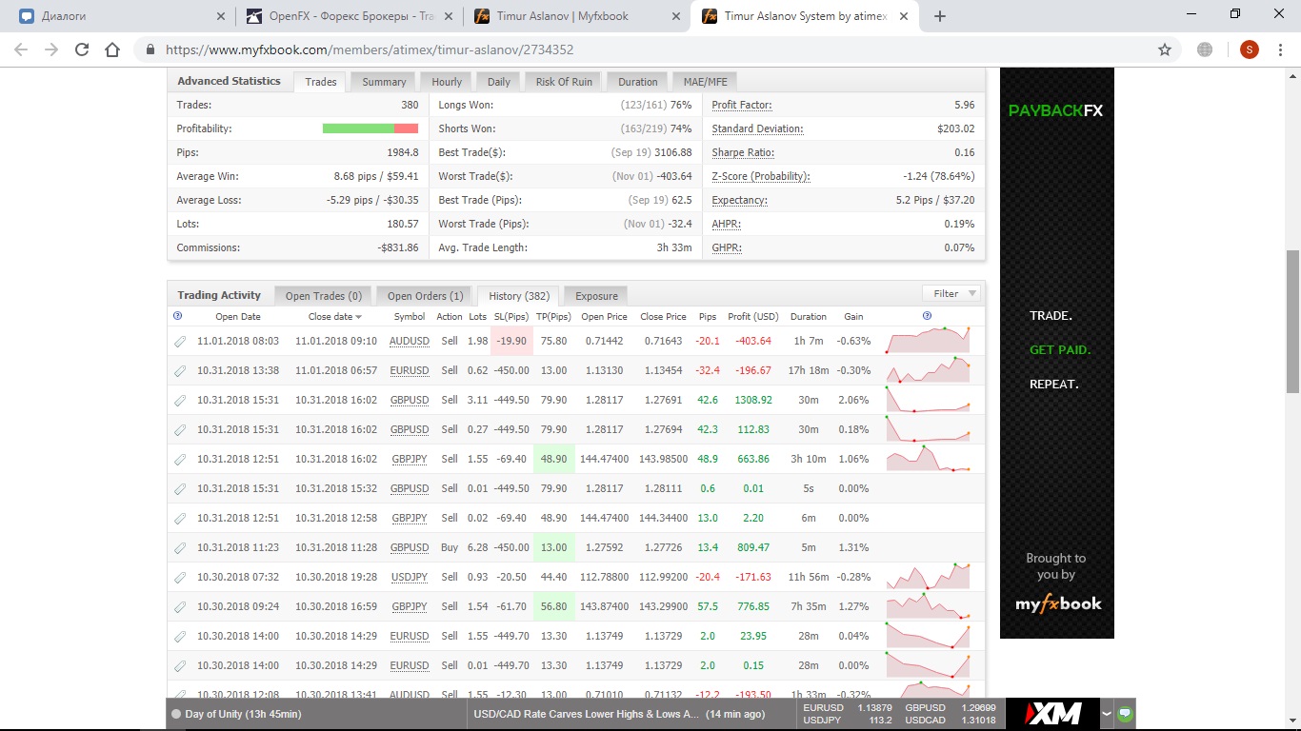Close the OpenFX tab
The image size is (1301, 731).
449,16
